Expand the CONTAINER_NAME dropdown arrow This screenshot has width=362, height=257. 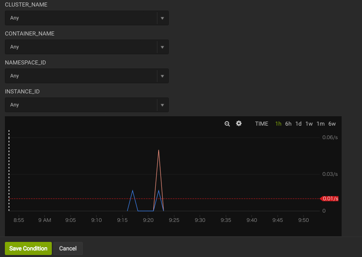tap(162, 47)
